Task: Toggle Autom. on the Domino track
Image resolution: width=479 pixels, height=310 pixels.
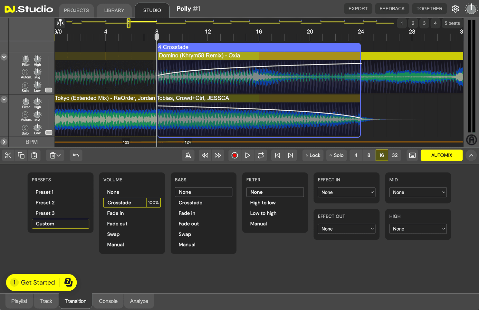Action: coord(25,72)
